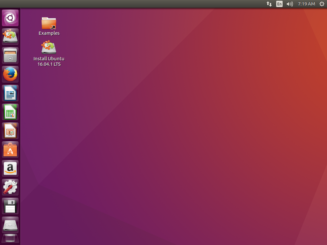Open the Files manager in the launcher
Image resolution: width=327 pixels, height=245 pixels.
[10, 56]
